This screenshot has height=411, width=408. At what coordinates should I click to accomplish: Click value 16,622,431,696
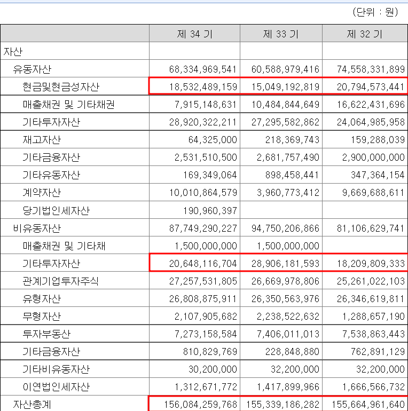tap(371, 104)
